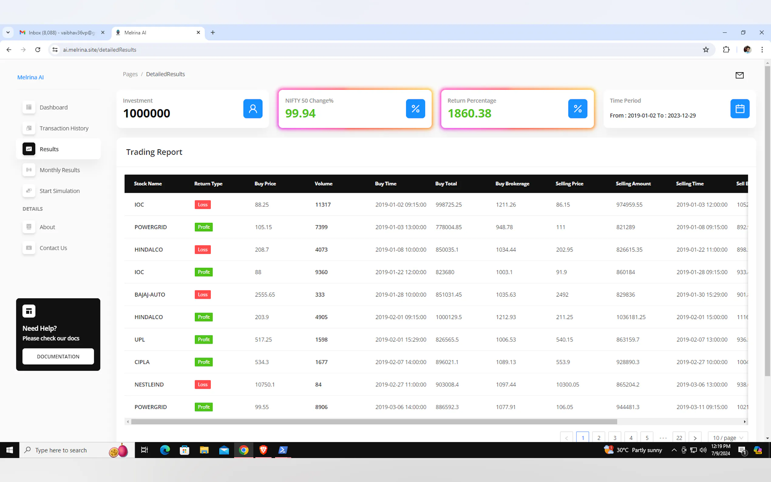Click the Investment user icon
Screen dimensions: 771x482
coord(253,109)
